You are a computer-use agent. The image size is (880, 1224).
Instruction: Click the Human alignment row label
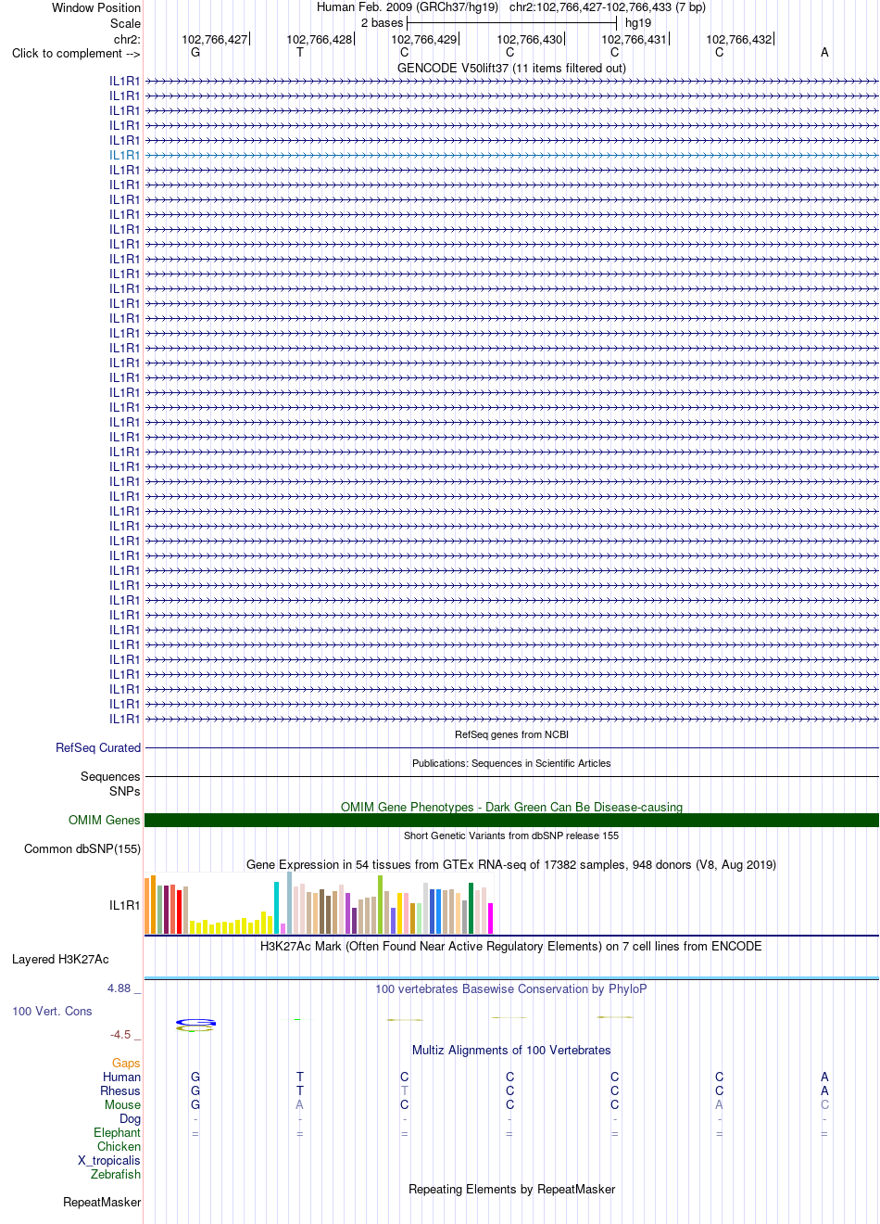(x=121, y=1077)
